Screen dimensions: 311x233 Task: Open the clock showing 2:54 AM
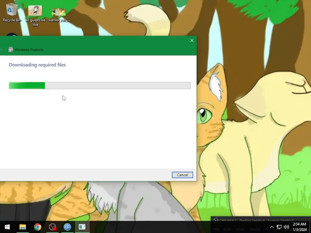300,227
